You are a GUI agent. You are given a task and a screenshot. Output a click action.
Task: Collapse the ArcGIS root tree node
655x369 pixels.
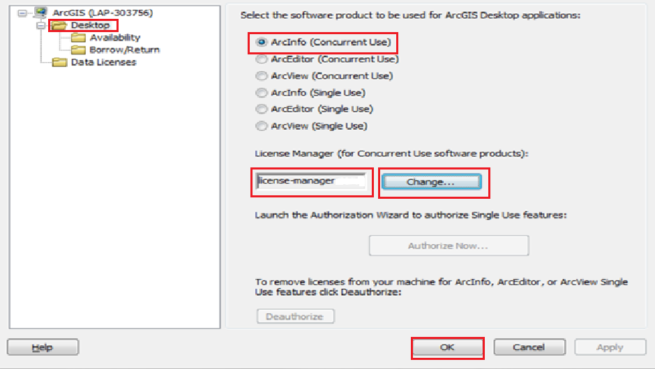point(22,13)
